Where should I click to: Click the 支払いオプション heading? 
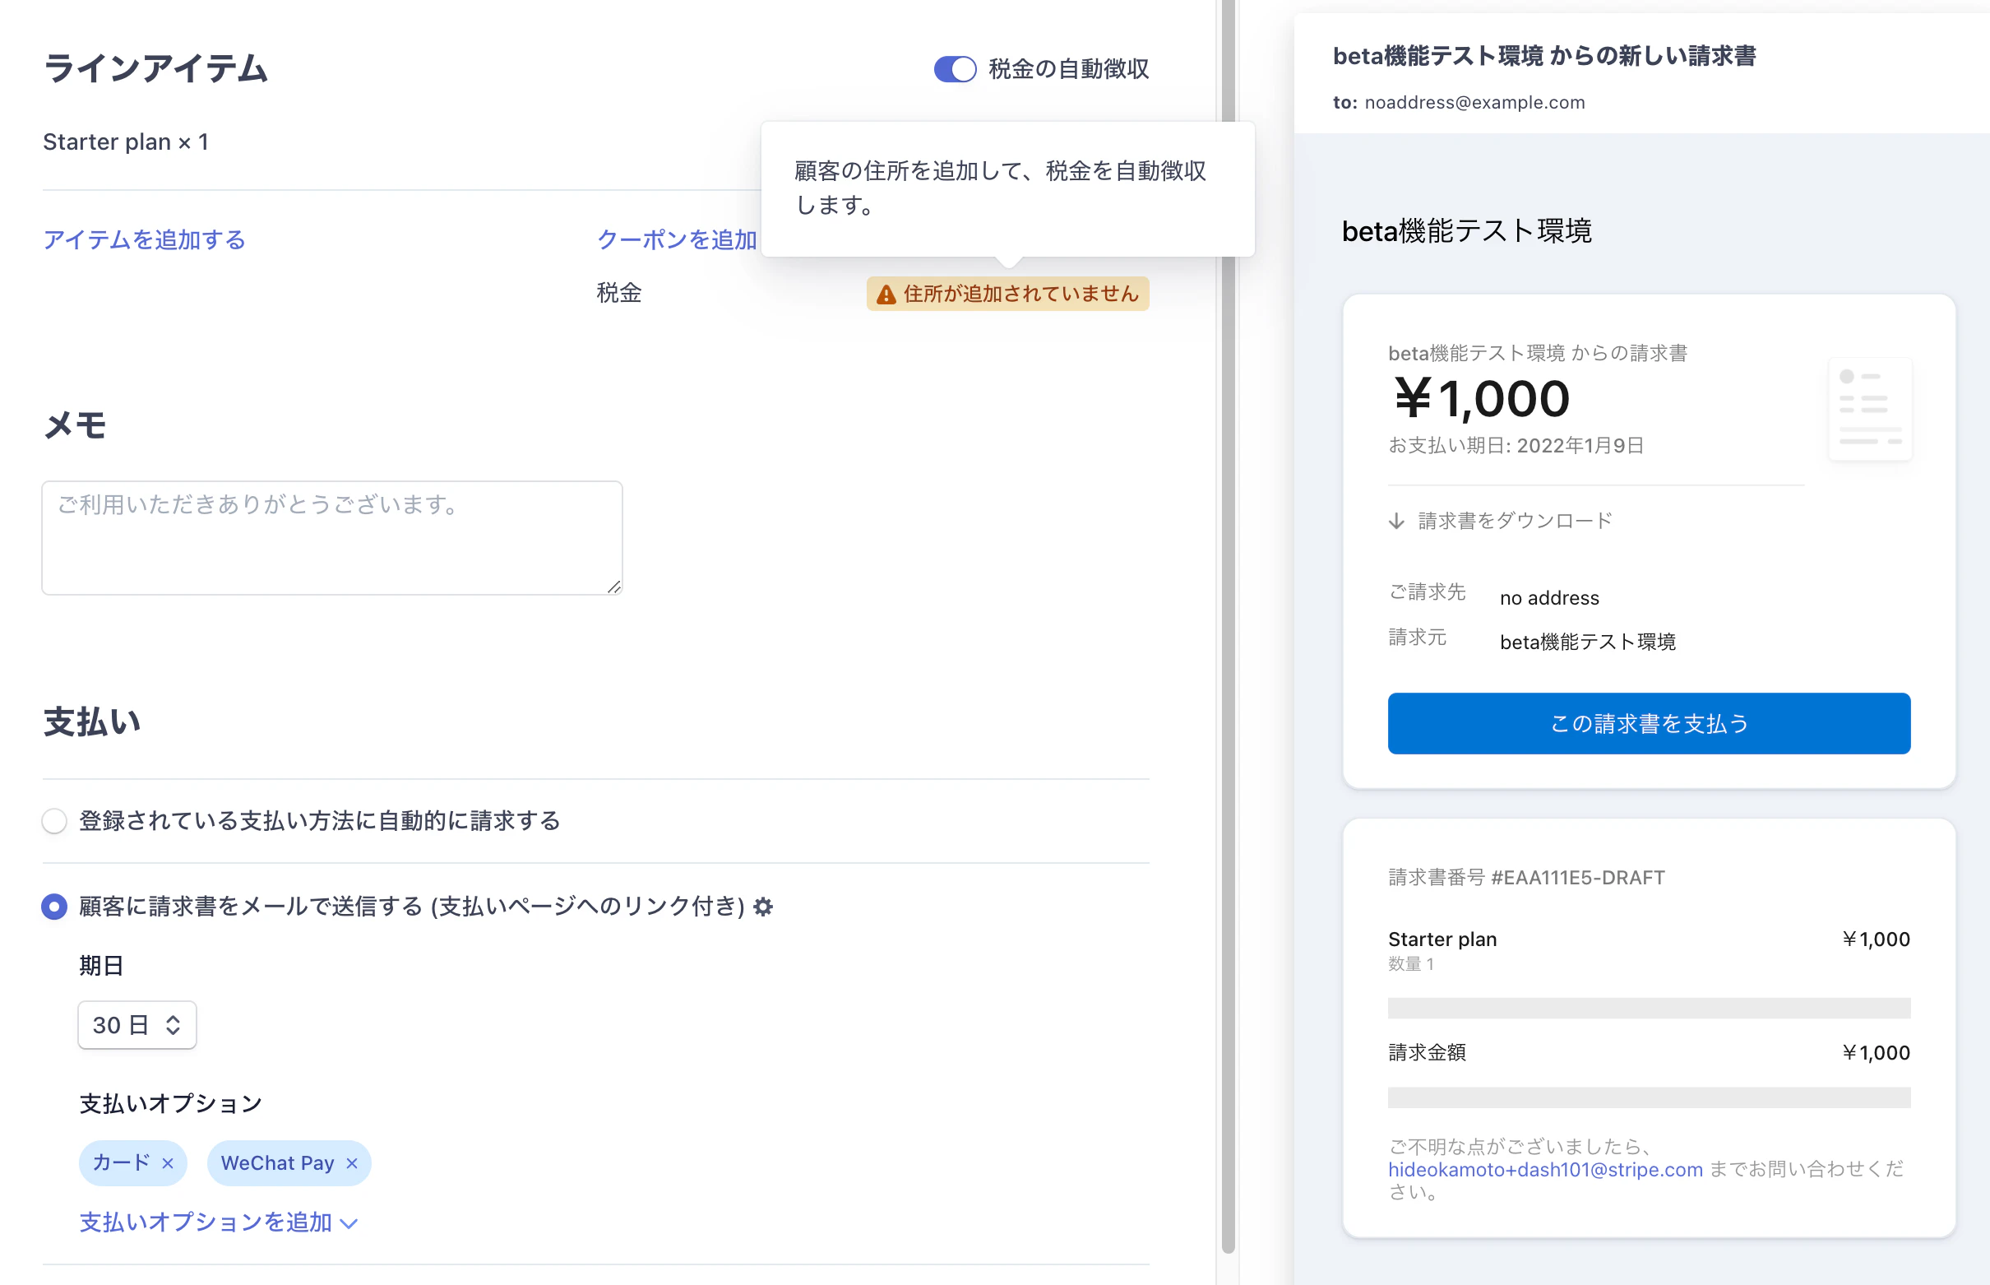coord(171,1104)
